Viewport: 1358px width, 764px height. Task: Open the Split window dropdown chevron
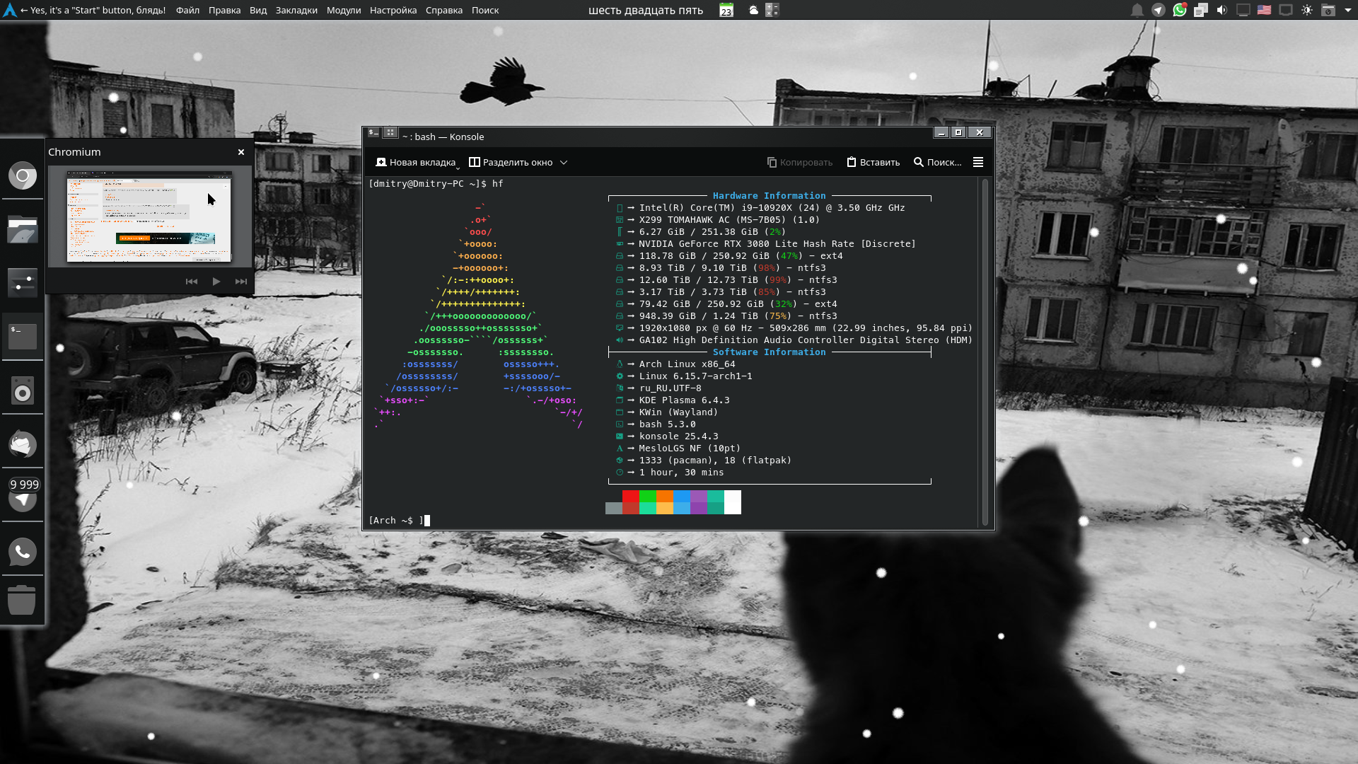(564, 162)
